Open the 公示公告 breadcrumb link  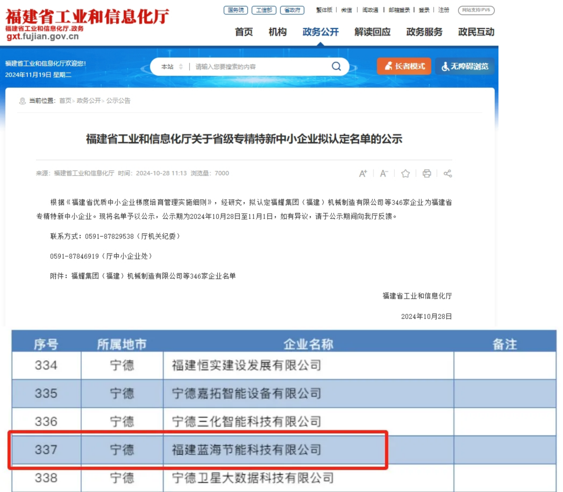click(118, 101)
